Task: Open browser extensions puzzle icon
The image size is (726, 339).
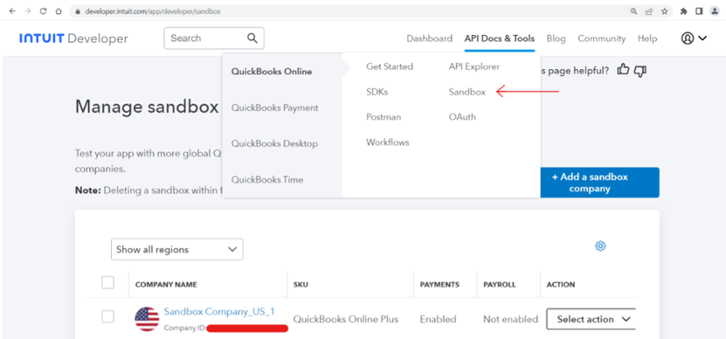Action: (684, 11)
